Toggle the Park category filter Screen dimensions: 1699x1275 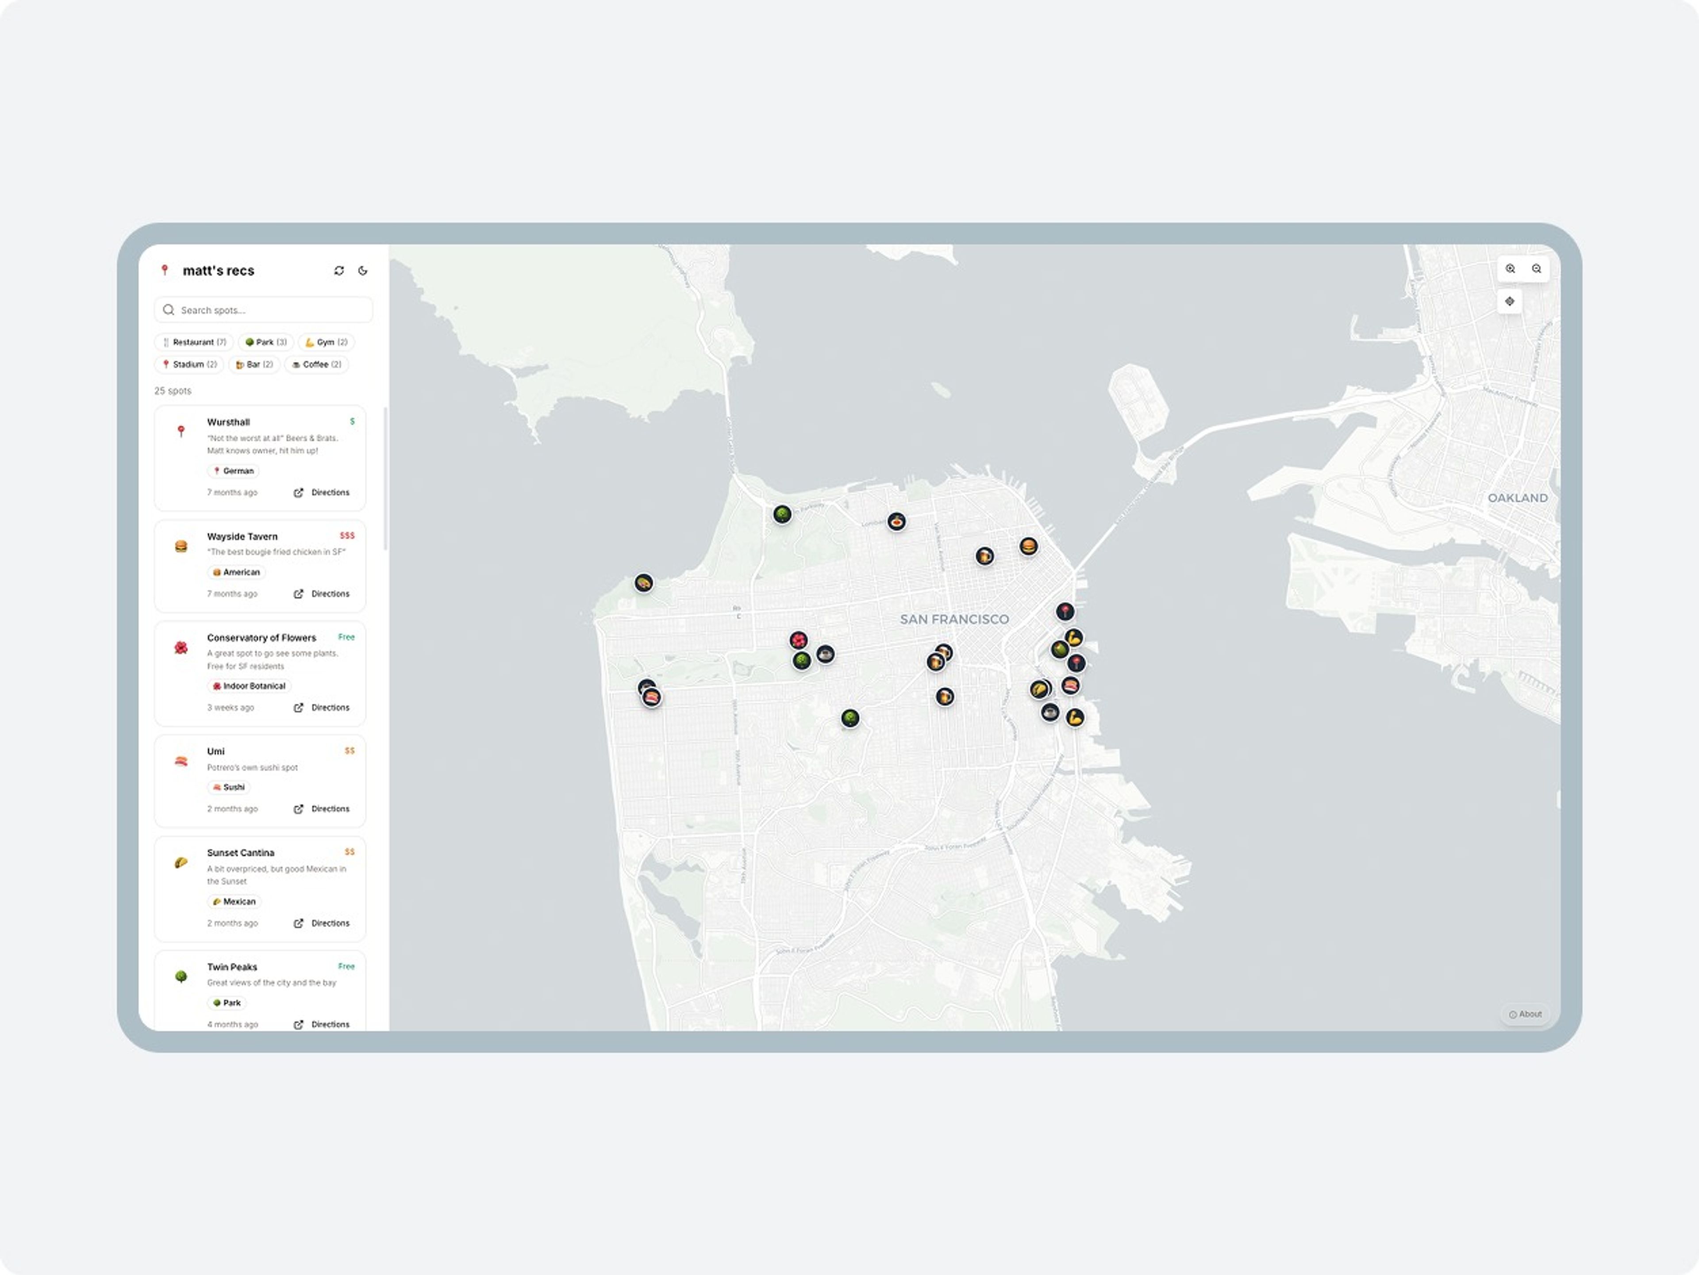tap(266, 342)
